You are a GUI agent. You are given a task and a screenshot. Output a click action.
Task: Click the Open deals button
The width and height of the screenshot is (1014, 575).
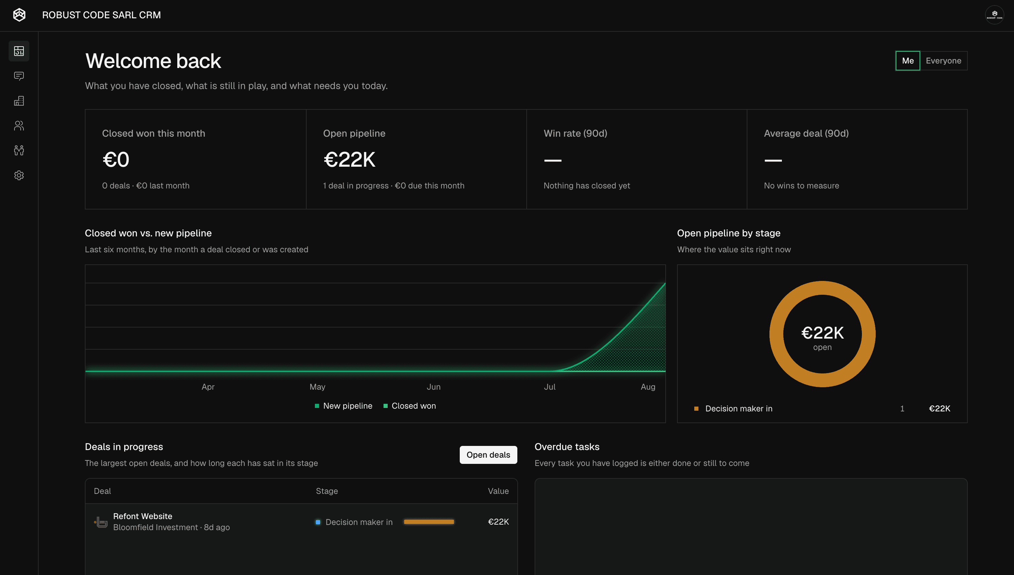click(488, 455)
